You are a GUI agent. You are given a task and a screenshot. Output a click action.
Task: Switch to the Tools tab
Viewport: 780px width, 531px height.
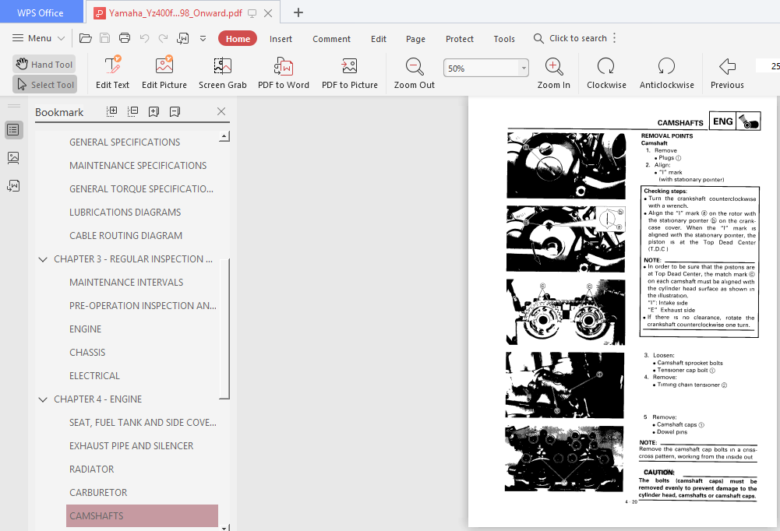504,39
